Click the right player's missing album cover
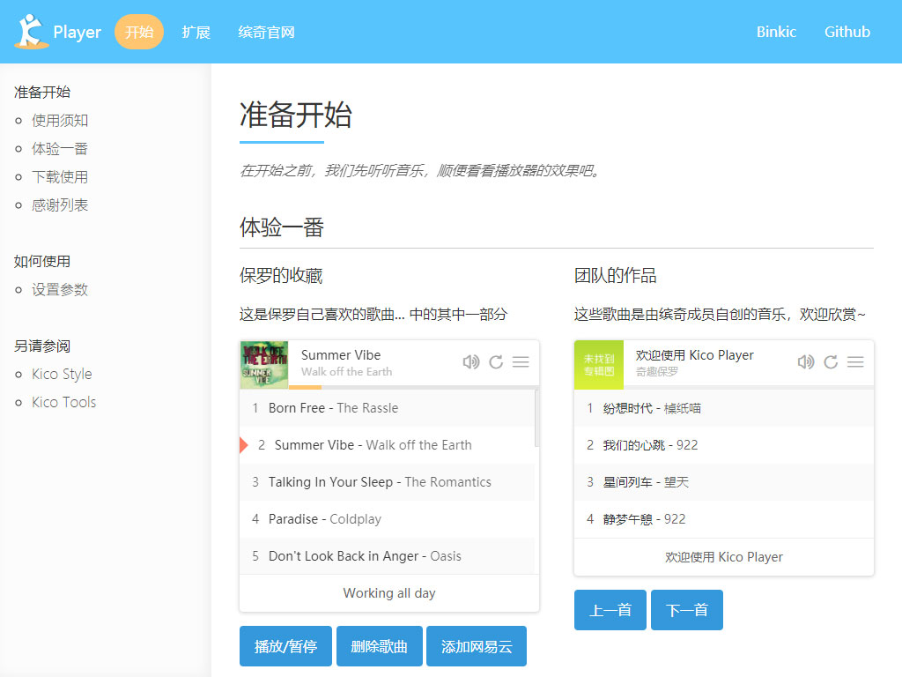Screen dimensions: 902x677 (599, 364)
